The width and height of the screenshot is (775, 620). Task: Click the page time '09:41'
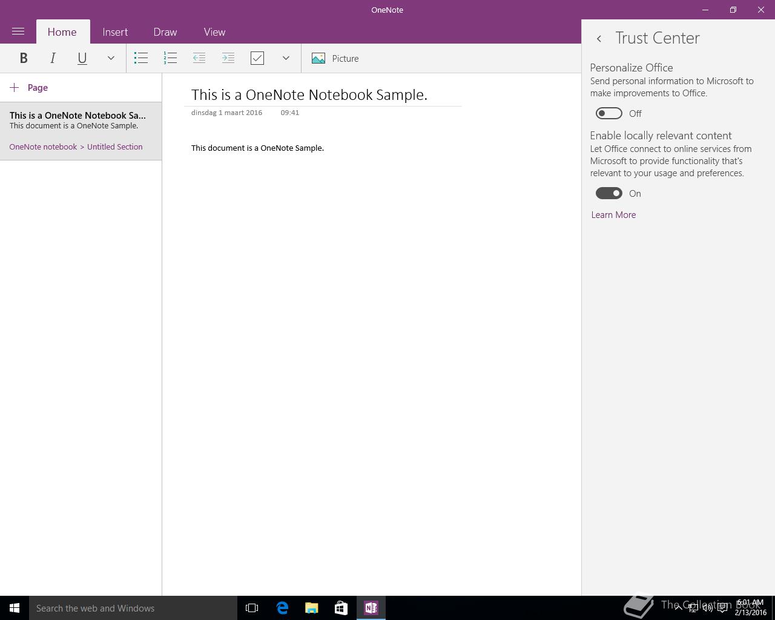pos(289,113)
